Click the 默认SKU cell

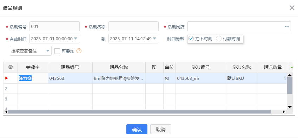(242, 78)
